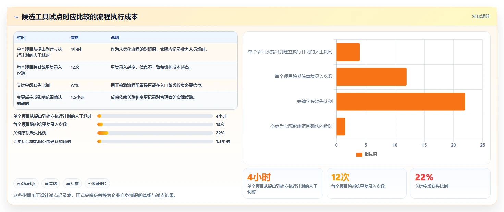Click chart bar for 关键字段缺失比例

[x=401, y=102]
